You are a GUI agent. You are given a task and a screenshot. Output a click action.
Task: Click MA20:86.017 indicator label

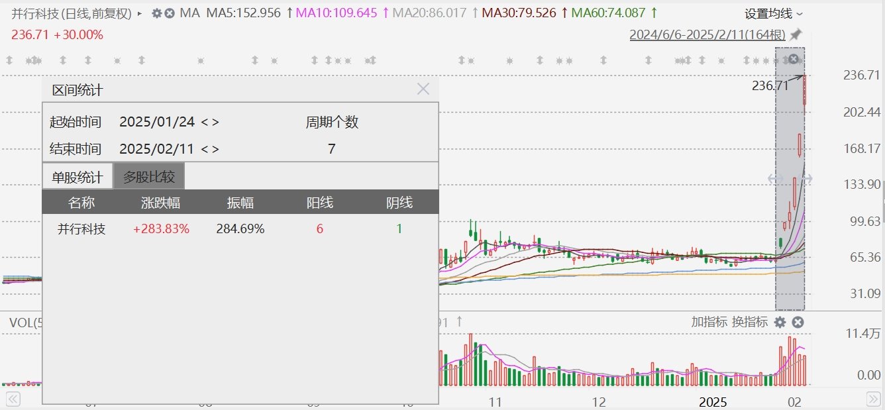coord(429,13)
